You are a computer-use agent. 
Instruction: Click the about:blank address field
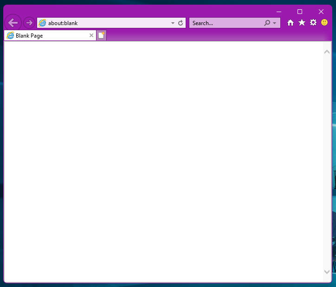pos(107,23)
